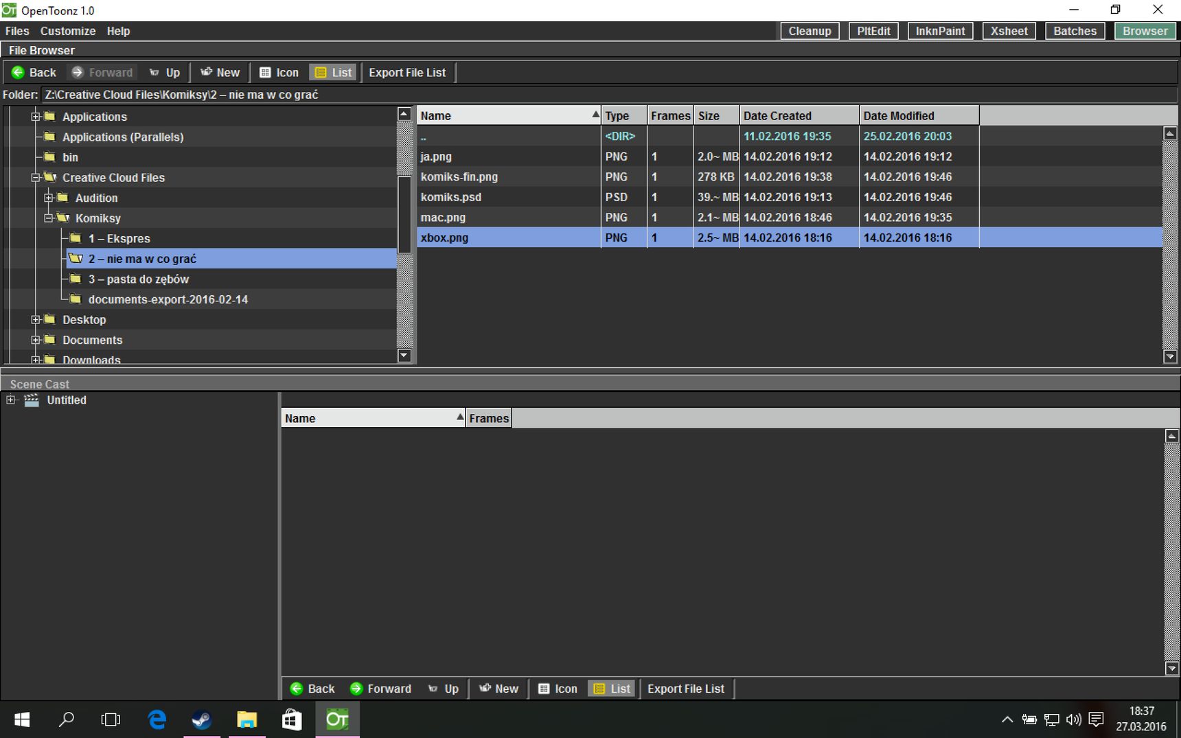This screenshot has height=738, width=1181.
Task: Click Forward in the File Browser toolbar
Action: pos(102,72)
